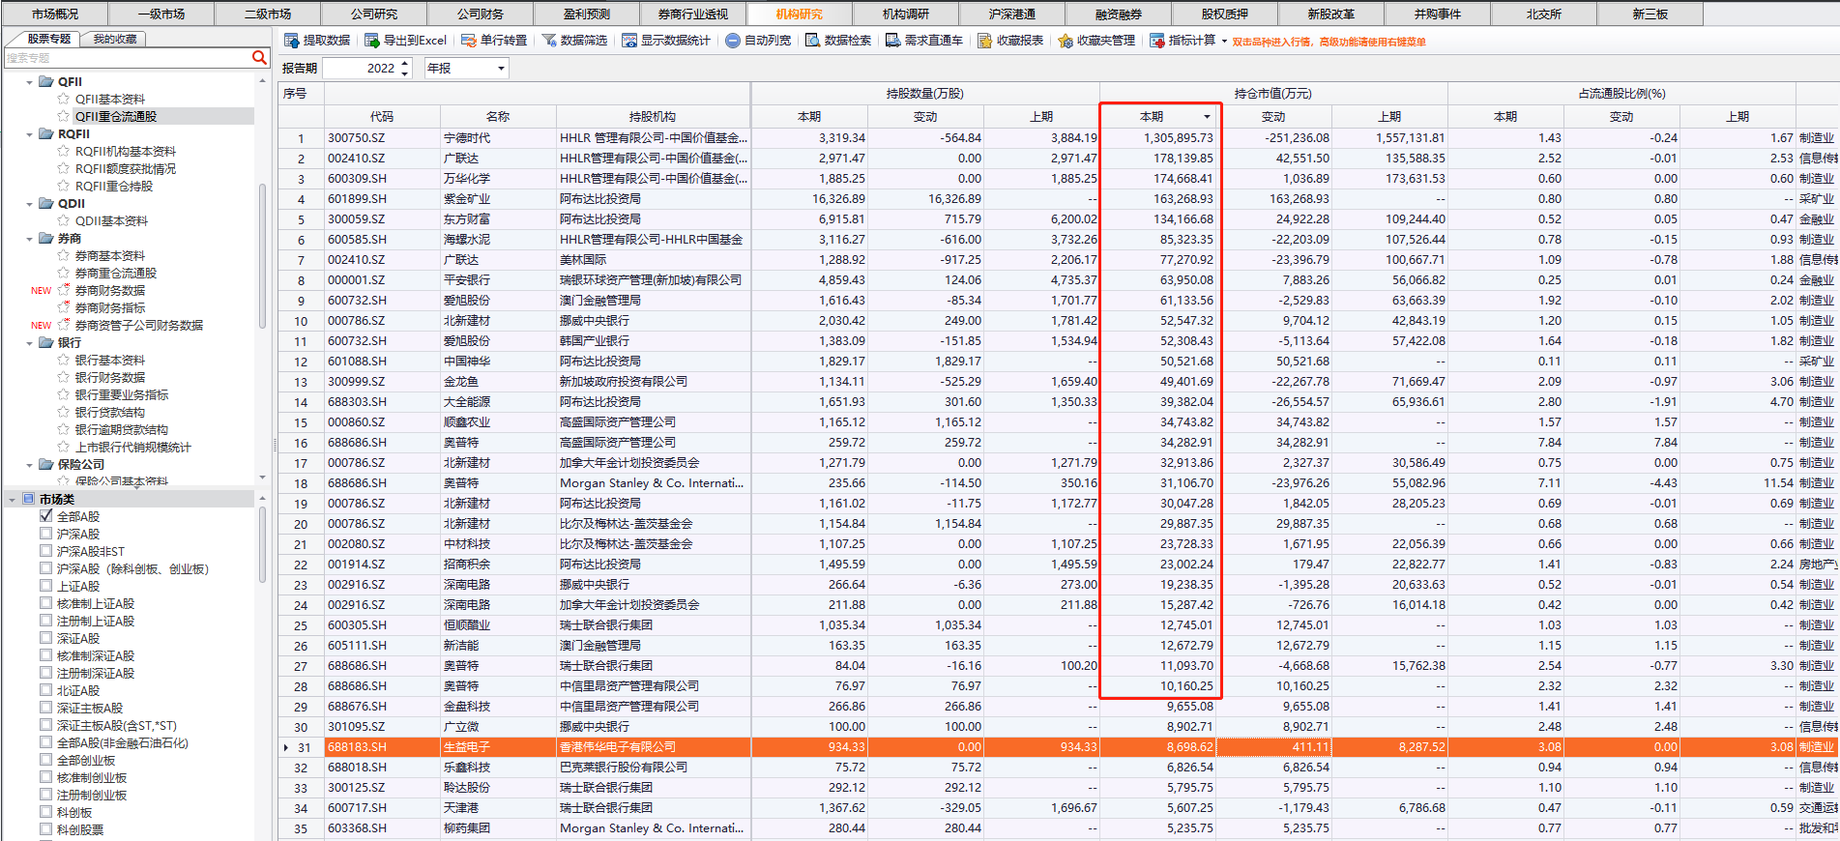1840x841 pixels.
Task: Click the 需求直通车 toolbar button
Action: [924, 41]
